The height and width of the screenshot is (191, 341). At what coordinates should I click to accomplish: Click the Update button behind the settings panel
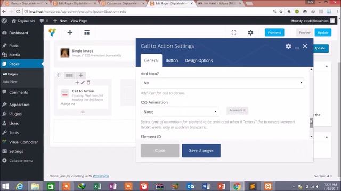[321, 48]
